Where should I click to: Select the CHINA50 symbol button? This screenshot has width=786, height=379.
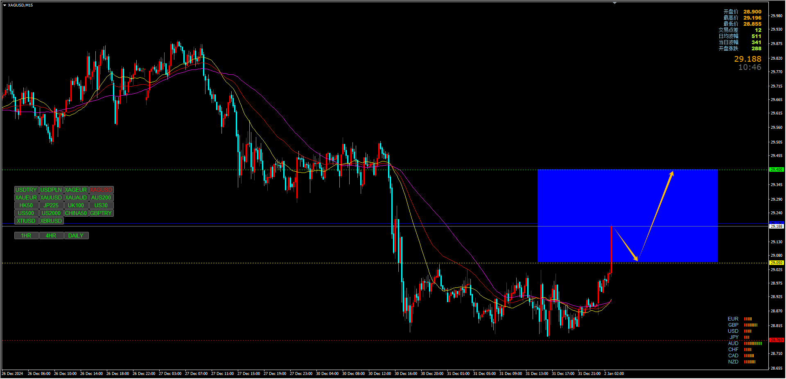tap(76, 213)
